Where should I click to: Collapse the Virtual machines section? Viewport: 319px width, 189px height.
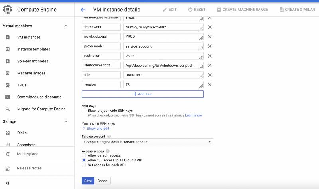(x=66, y=26)
